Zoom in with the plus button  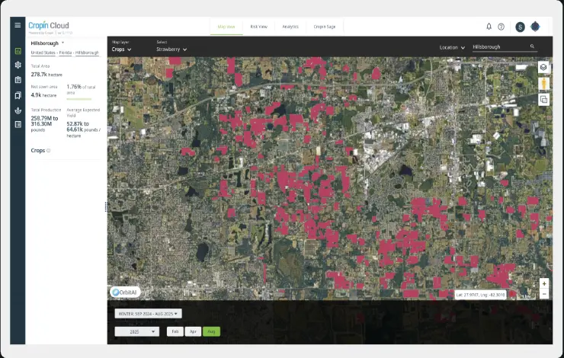tap(544, 283)
